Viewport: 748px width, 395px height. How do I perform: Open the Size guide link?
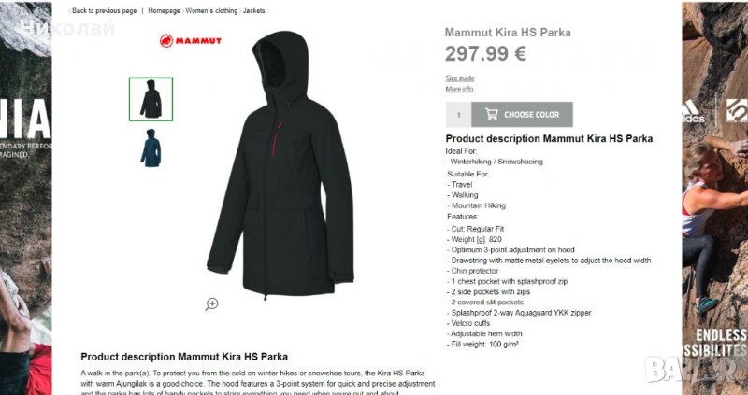point(460,78)
